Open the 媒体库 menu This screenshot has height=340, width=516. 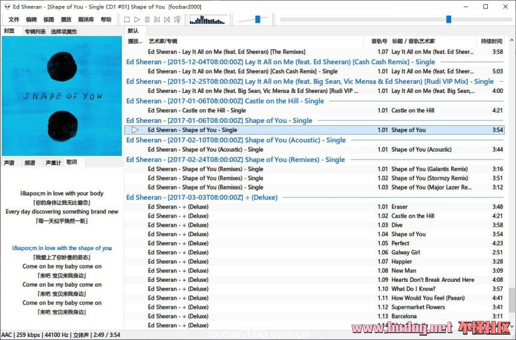tap(86, 20)
